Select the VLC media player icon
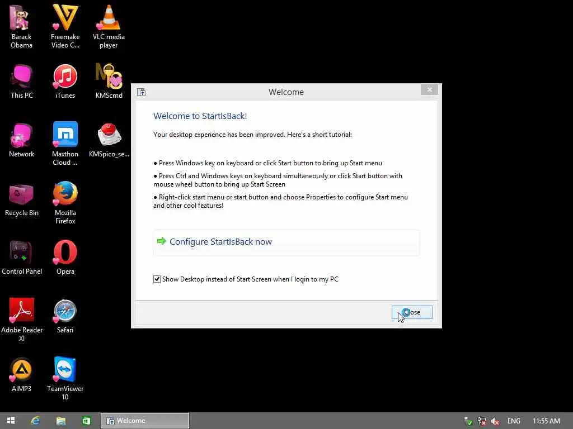 point(109,26)
